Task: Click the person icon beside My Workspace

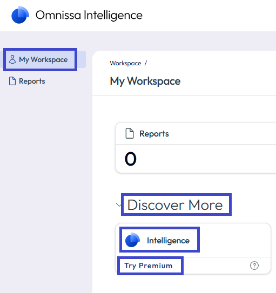Action: (12, 59)
